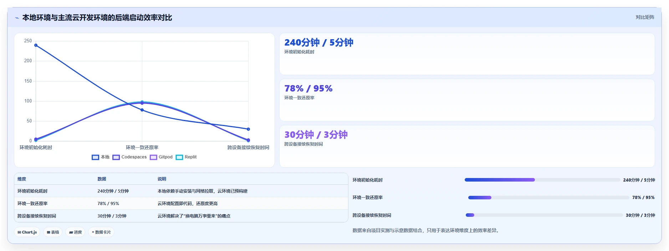Click the small icon before the page title
Viewport: 669px width, 251px height.
pos(17,18)
